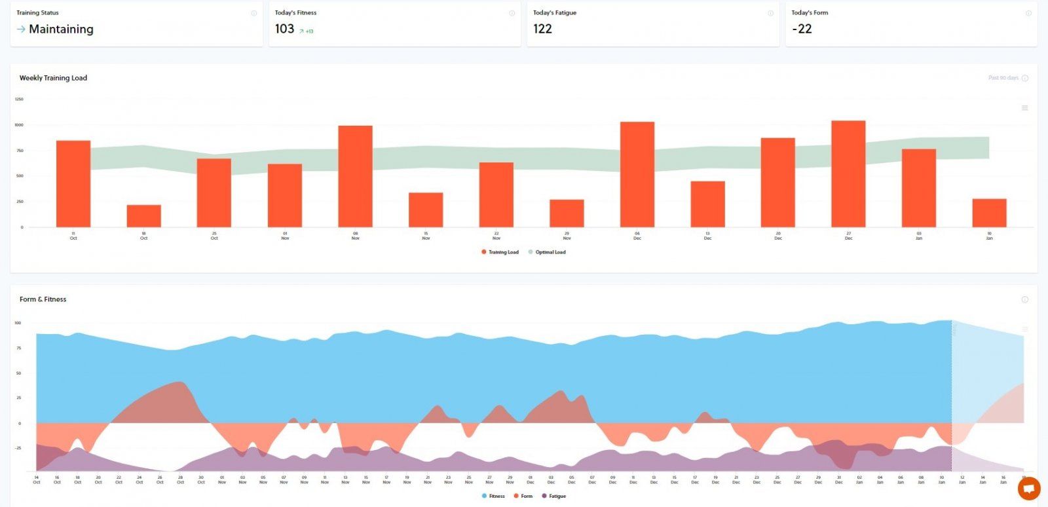Toggle the Form series in legend
This screenshot has height=507, width=1048.
(x=523, y=496)
